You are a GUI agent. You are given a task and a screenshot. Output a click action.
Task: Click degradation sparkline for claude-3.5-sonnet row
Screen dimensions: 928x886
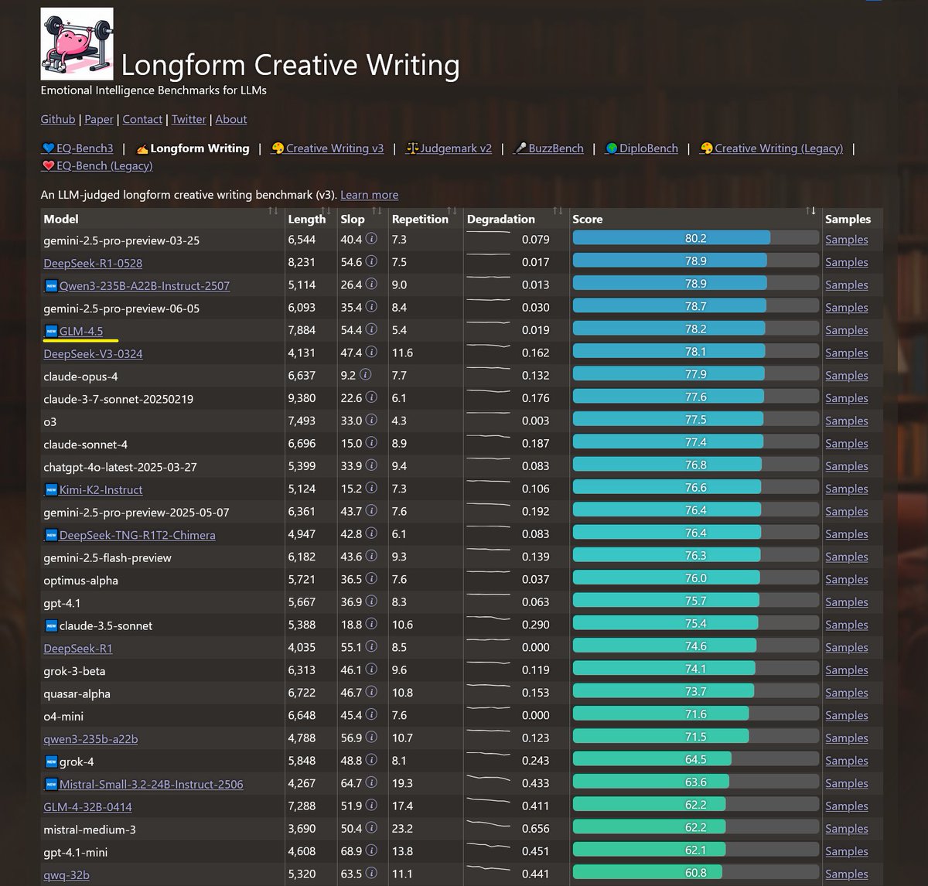(489, 618)
